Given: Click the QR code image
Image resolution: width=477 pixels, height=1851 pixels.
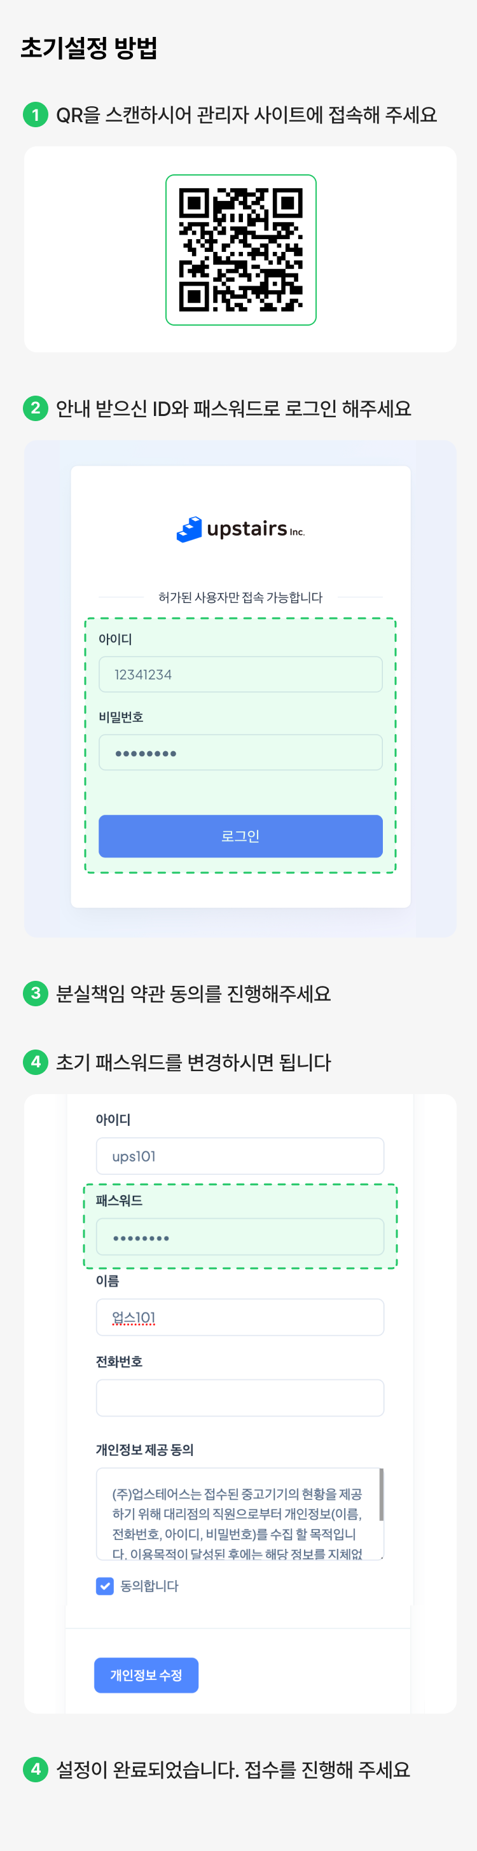Looking at the screenshot, I should point(240,250).
